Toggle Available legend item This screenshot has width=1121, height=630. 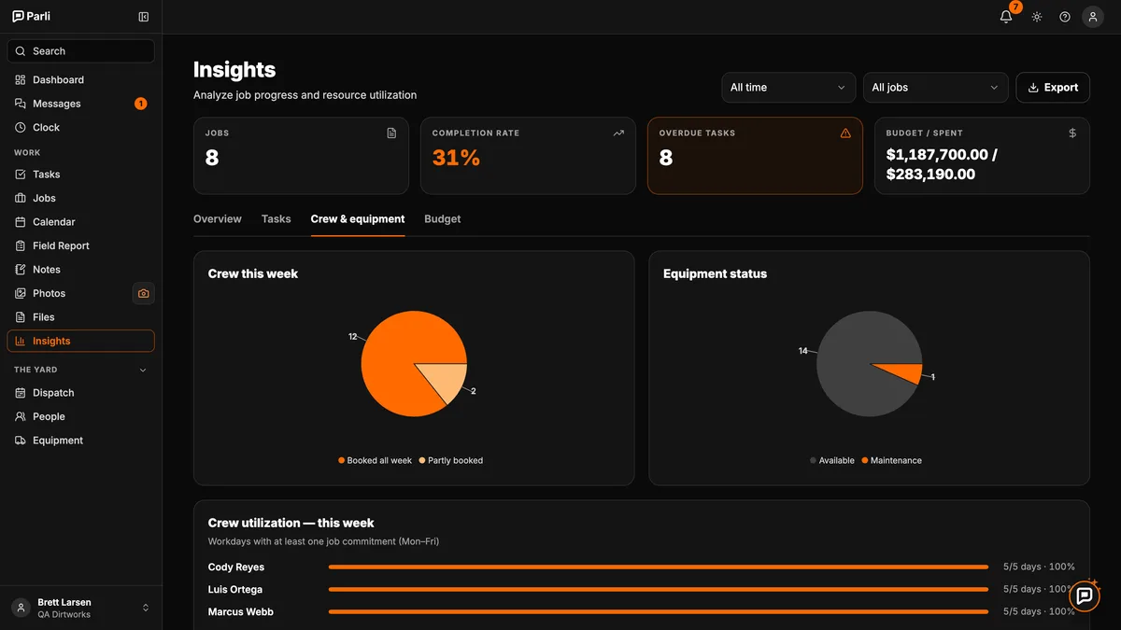pos(832,461)
